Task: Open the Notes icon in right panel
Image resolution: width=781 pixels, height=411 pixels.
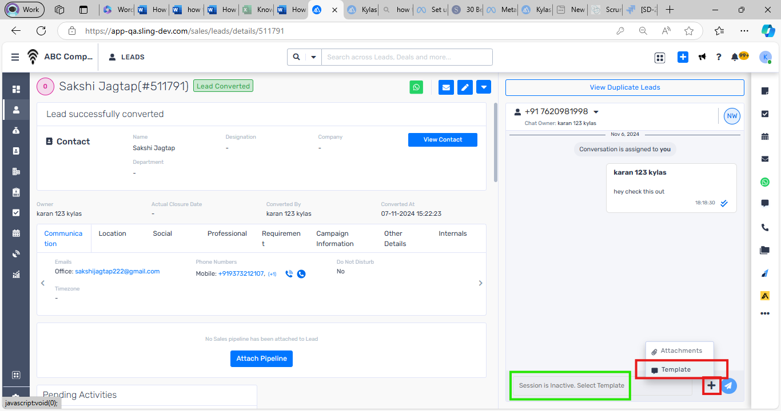Action: 765,91
